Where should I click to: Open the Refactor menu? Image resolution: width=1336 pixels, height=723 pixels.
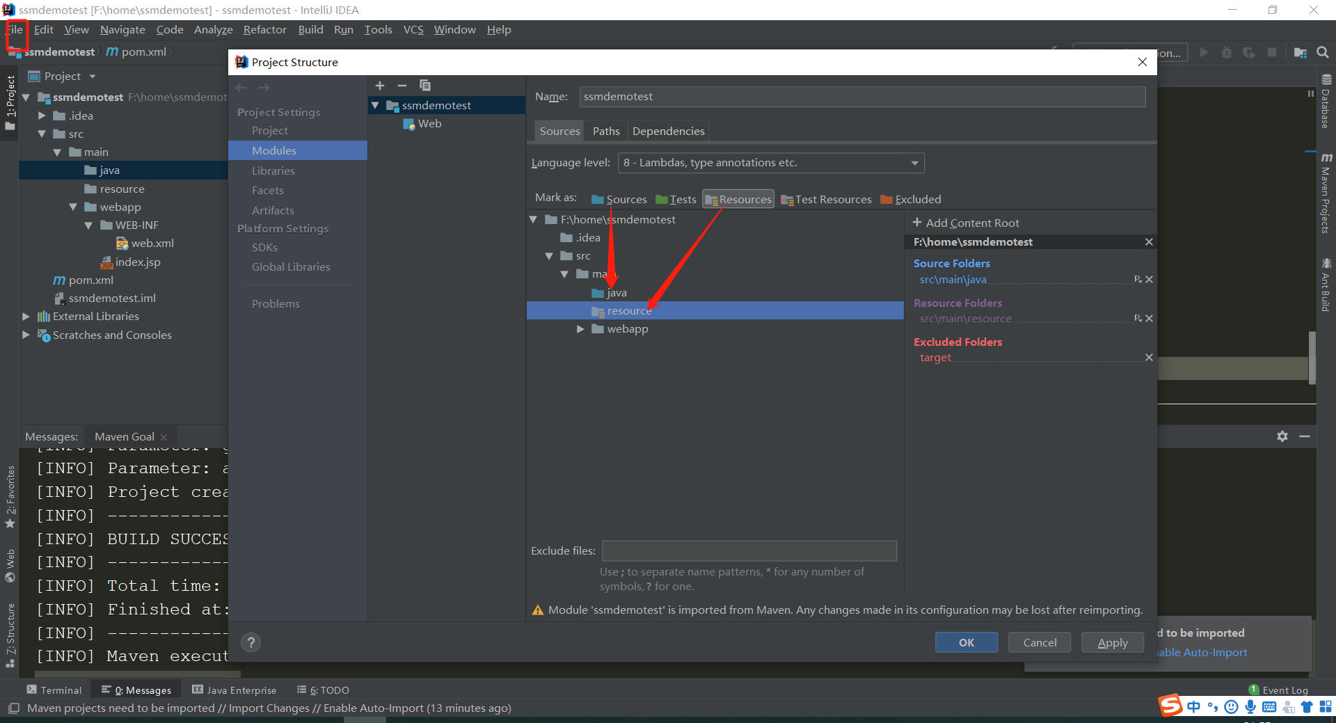[264, 29]
